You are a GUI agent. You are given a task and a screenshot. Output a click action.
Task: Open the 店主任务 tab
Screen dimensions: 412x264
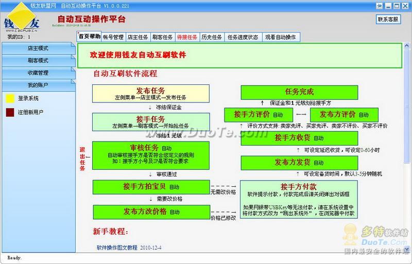click(138, 37)
